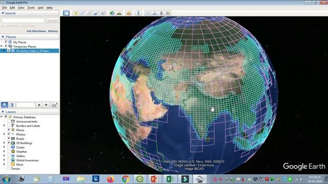Show historical imagery with clock globe icon
Image resolution: width=328 pixels, height=184 pixels.
click(112, 13)
